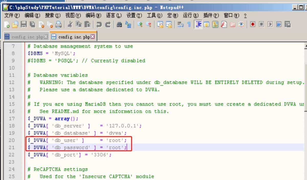Screen dimensions: 307x180
Task: Toggle word wrap in the toolbar
Action: 181,25
